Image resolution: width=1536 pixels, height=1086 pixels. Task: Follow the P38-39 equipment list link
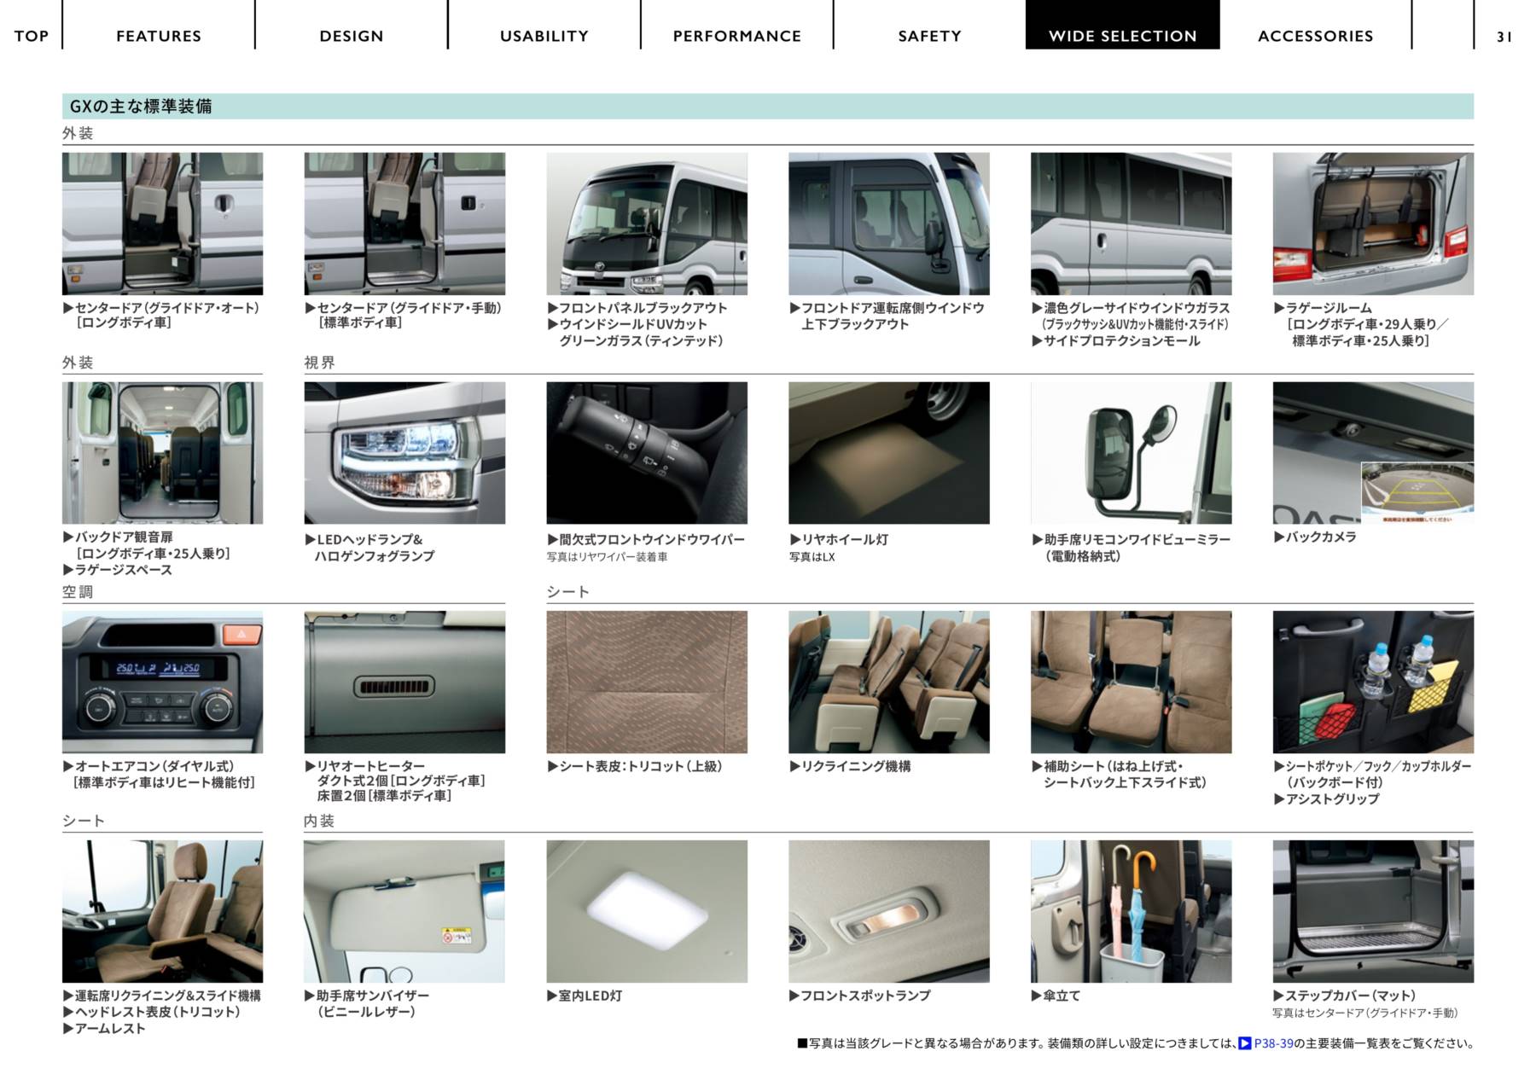coord(1273,1043)
